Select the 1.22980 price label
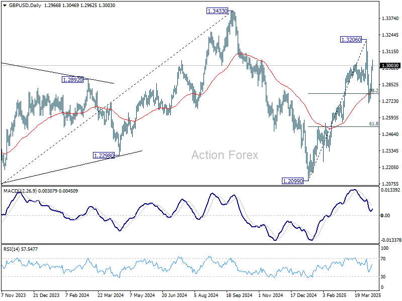The image size is (402, 301). 104,156
